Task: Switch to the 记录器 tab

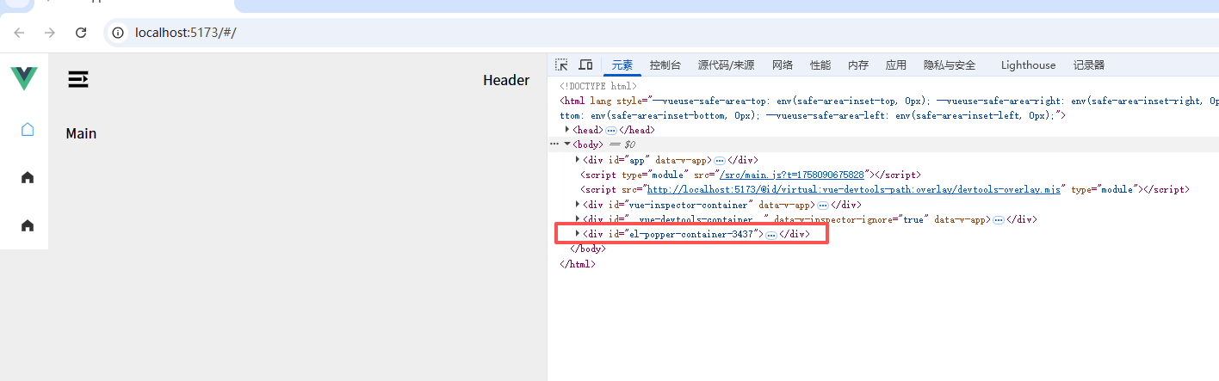Action: click(x=1088, y=65)
